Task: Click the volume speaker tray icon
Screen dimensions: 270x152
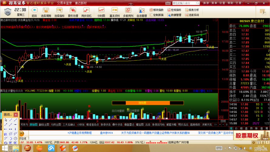Action: (x=245, y=148)
